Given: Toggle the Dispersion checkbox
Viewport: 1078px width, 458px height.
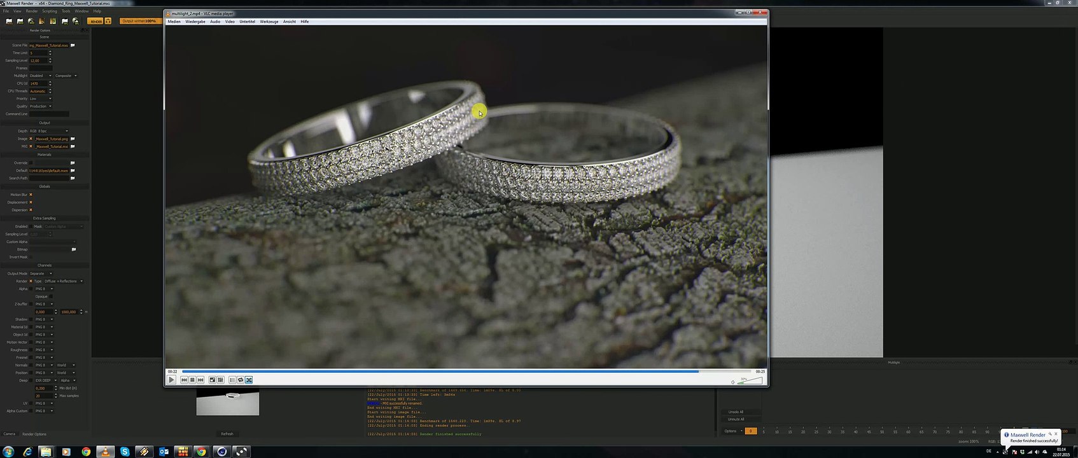Looking at the screenshot, I should pyautogui.click(x=31, y=210).
